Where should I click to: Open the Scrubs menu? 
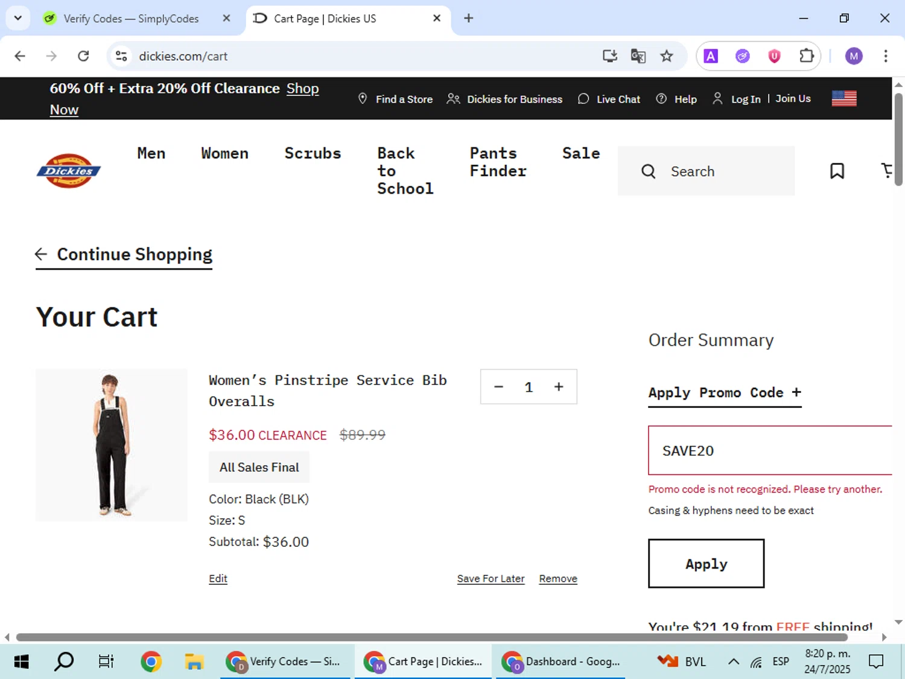(313, 153)
